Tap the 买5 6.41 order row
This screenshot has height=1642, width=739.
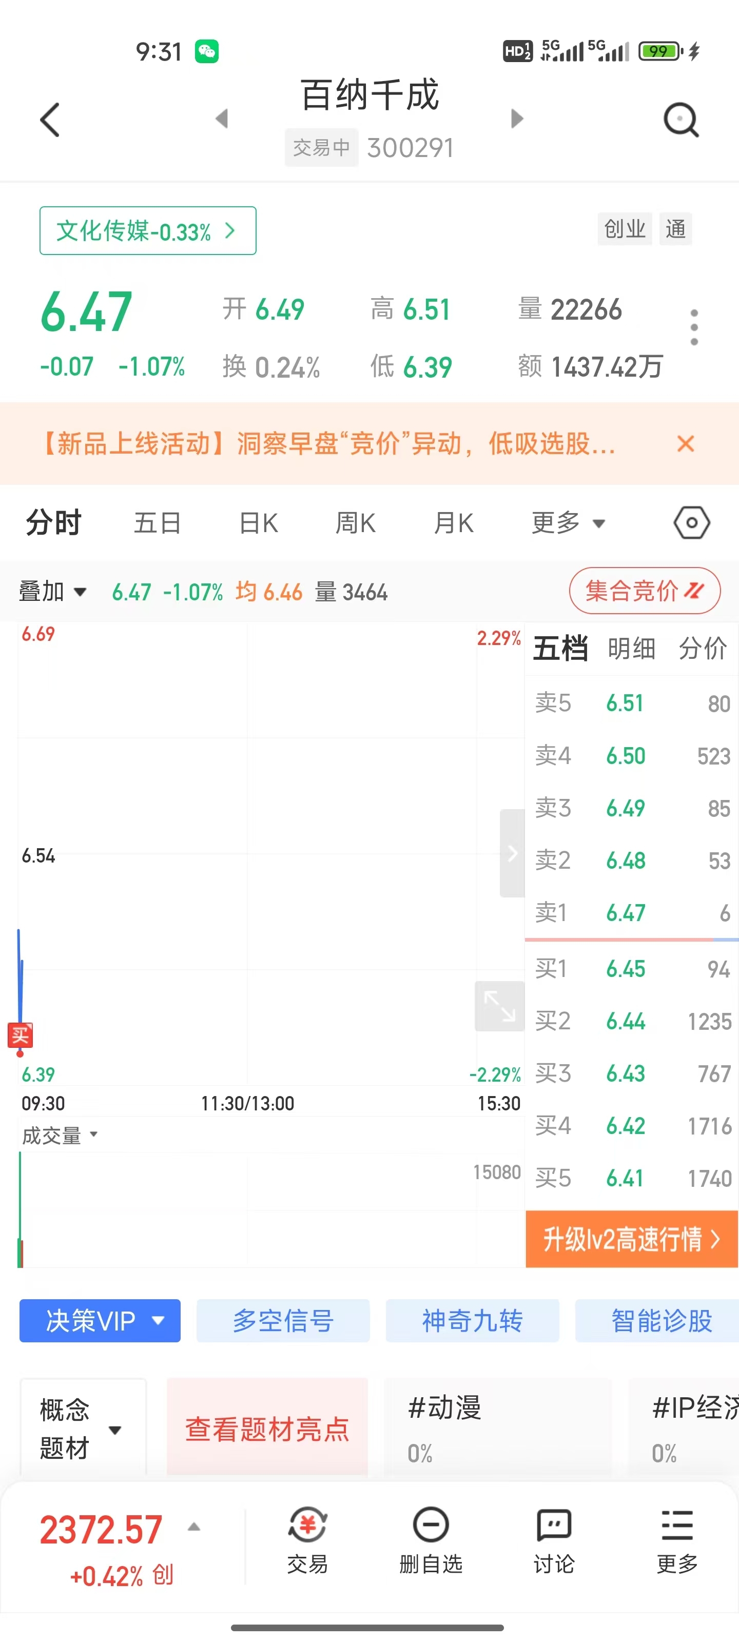[x=631, y=1178]
